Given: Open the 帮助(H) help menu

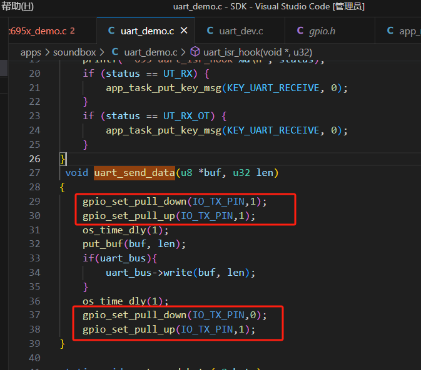Looking at the screenshot, I should point(17,6).
